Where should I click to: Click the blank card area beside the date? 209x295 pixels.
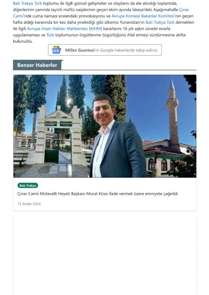125,204
